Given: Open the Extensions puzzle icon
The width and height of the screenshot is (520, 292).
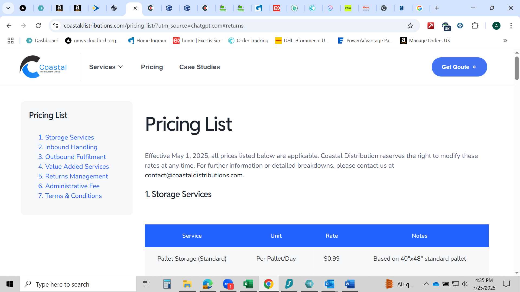Looking at the screenshot, I should click(x=475, y=26).
